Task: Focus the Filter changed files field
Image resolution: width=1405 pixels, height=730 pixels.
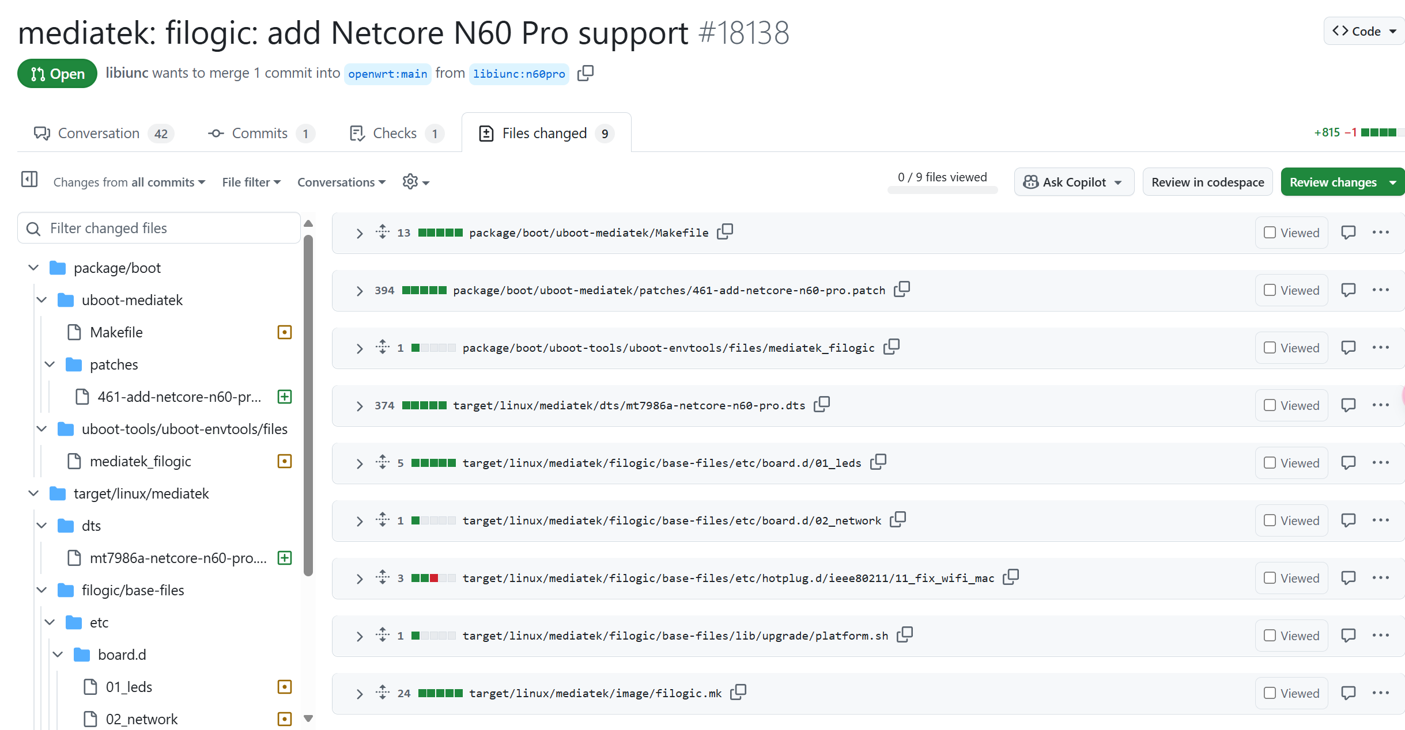Action: pos(167,228)
